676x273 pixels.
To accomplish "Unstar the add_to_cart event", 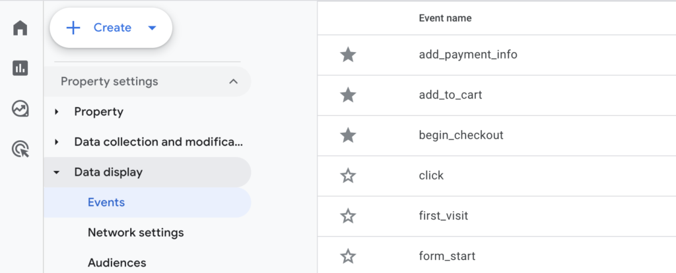I will pos(348,95).
